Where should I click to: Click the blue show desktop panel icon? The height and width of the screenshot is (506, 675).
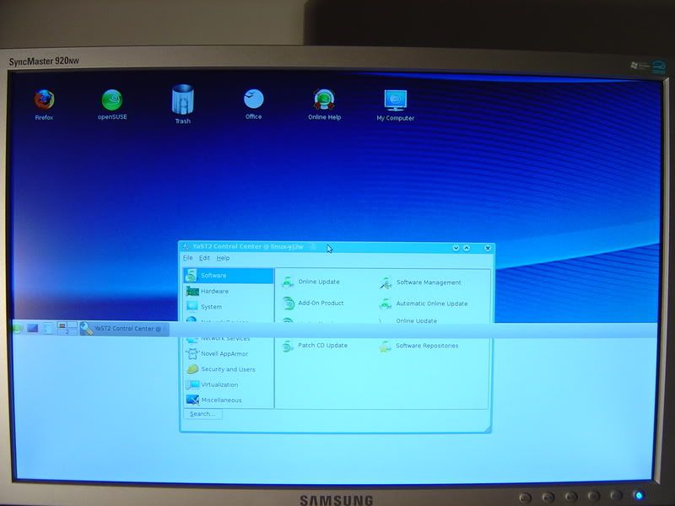click(33, 329)
